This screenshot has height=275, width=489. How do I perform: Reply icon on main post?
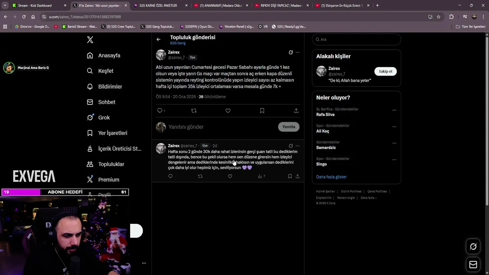[x=160, y=110]
